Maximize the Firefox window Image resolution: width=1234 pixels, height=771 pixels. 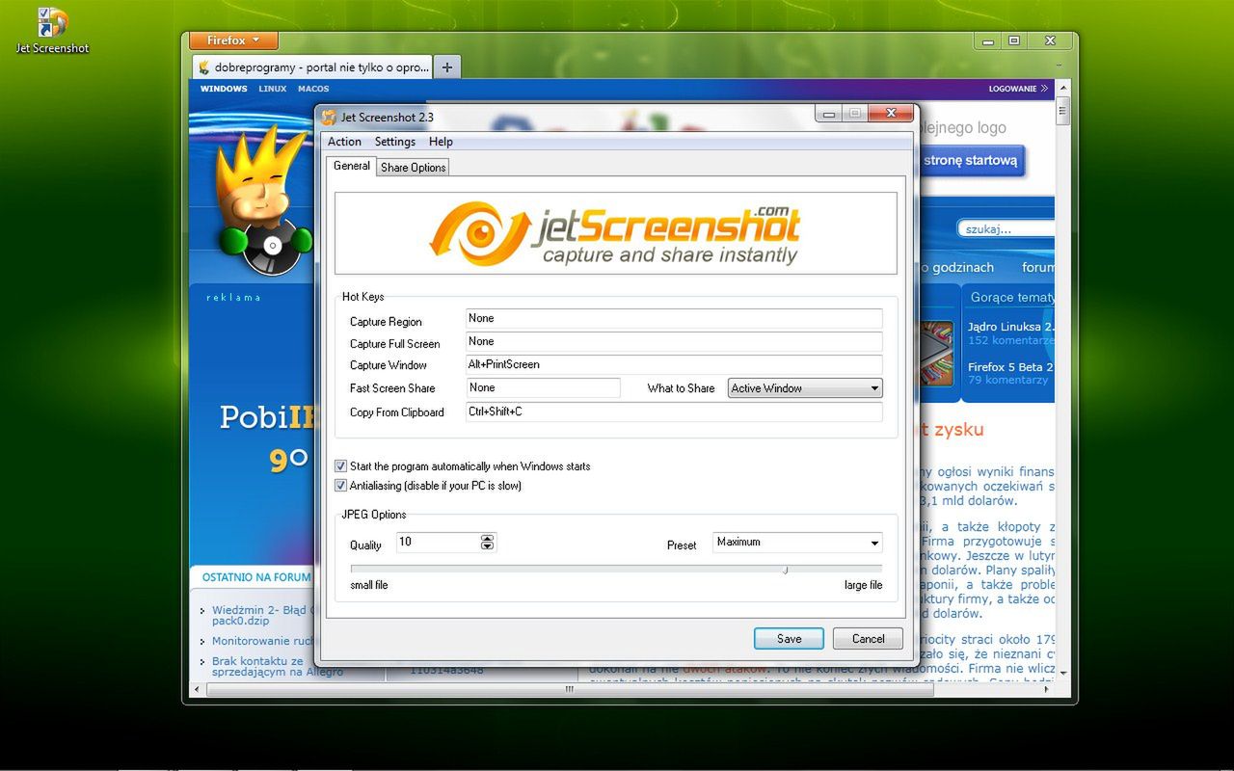(x=1013, y=40)
